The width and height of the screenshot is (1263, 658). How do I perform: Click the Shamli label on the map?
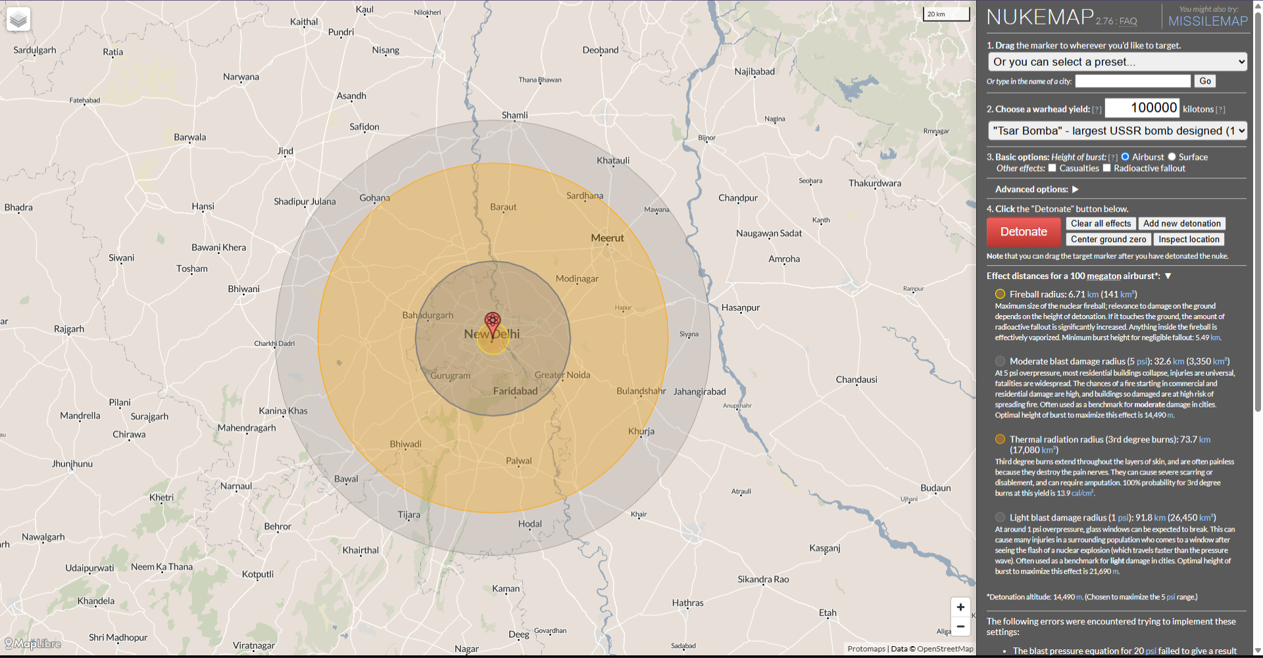(x=514, y=115)
